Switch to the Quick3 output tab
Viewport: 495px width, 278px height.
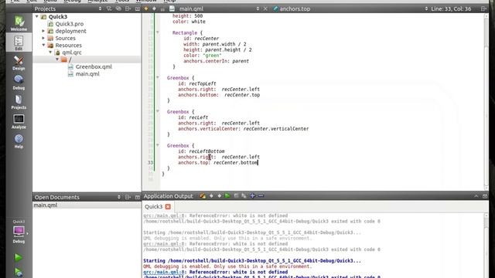point(153,207)
